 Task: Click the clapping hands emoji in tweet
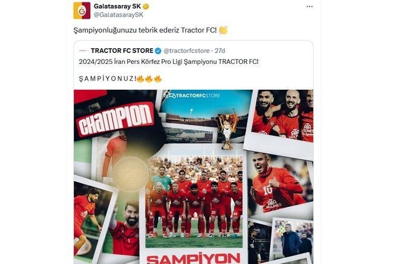click(223, 30)
